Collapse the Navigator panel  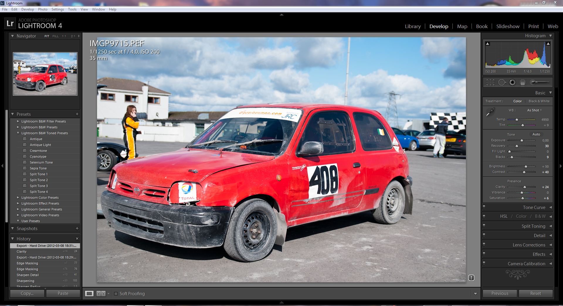point(13,36)
